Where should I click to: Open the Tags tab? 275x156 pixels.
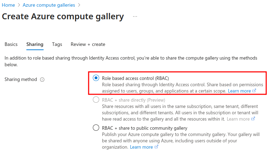(x=57, y=45)
